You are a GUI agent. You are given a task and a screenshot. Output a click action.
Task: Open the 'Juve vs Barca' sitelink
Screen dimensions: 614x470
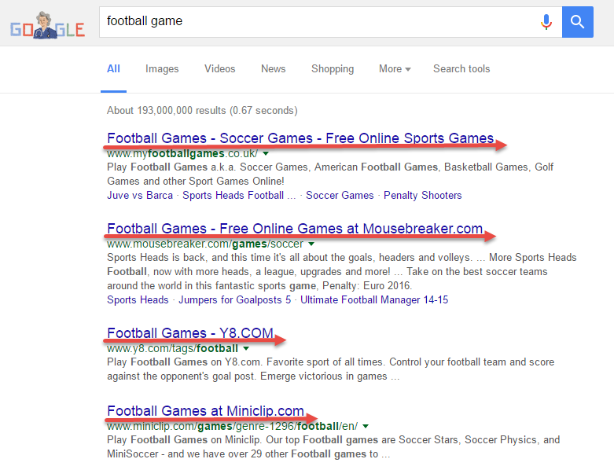pyautogui.click(x=140, y=195)
